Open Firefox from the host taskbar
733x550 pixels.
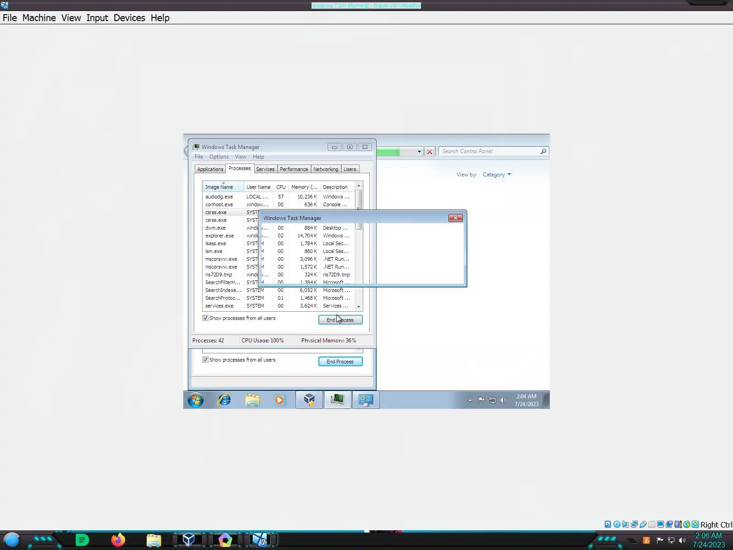click(118, 540)
